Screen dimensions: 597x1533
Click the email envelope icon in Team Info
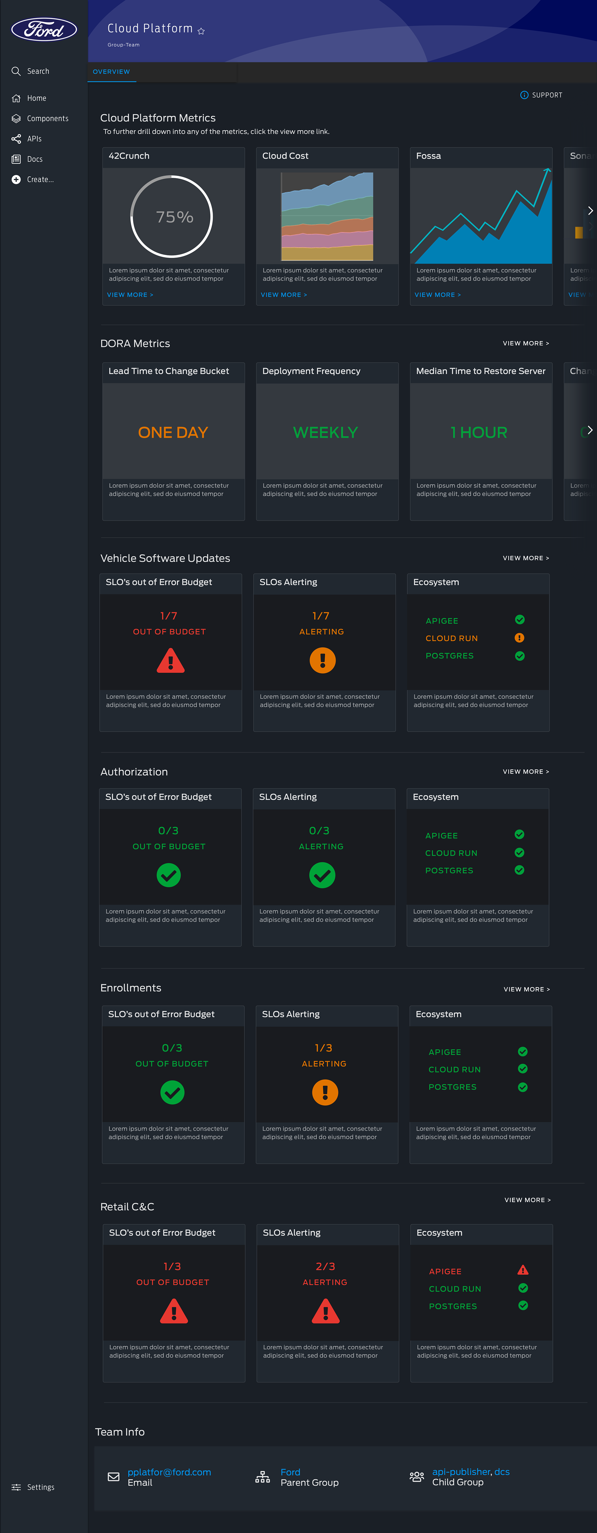114,1476
